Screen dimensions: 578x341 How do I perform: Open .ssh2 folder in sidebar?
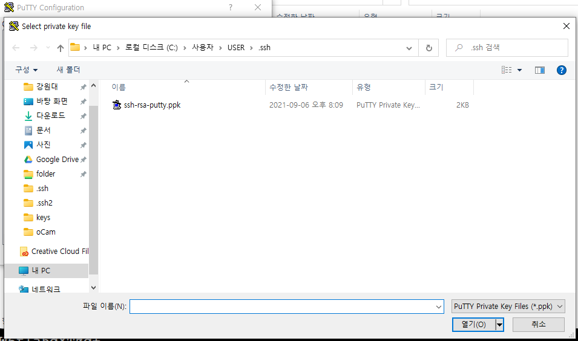(x=44, y=203)
